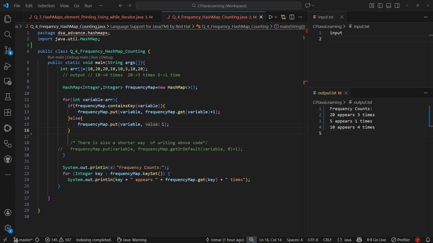Expand CPJavaLearning breadcrumb above output.txt
This screenshot has width=433, height=243.
click(x=327, y=102)
